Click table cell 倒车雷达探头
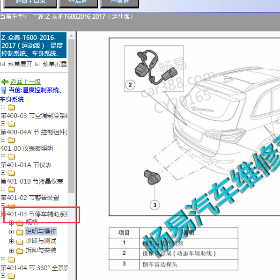This screenshot has height=280, width=280. click(x=189, y=265)
